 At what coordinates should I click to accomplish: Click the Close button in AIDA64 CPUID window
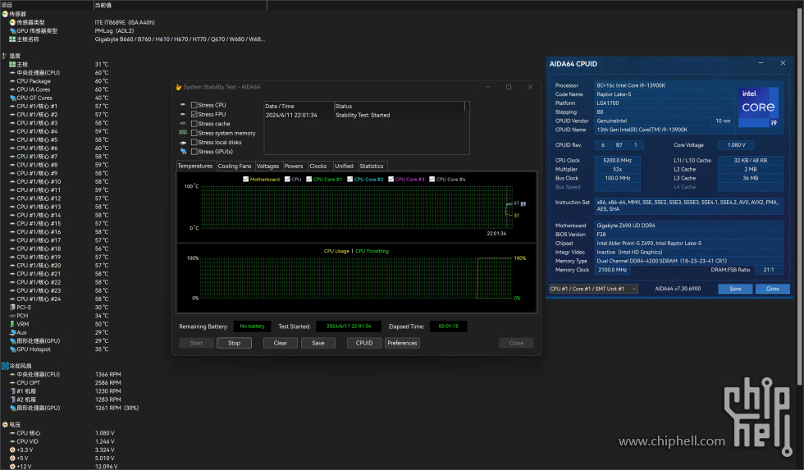773,289
